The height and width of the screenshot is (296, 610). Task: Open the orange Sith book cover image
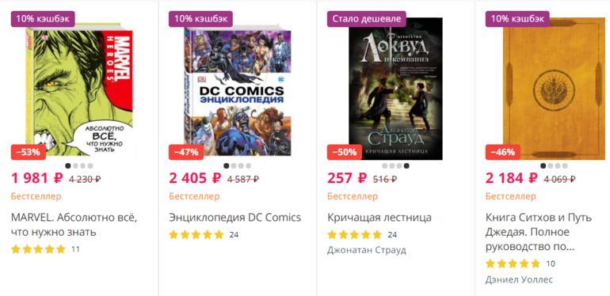[x=554, y=88]
